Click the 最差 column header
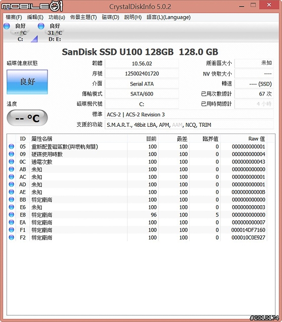Image resolution: width=282 pixels, height=322 pixels. pyautogui.click(x=174, y=139)
